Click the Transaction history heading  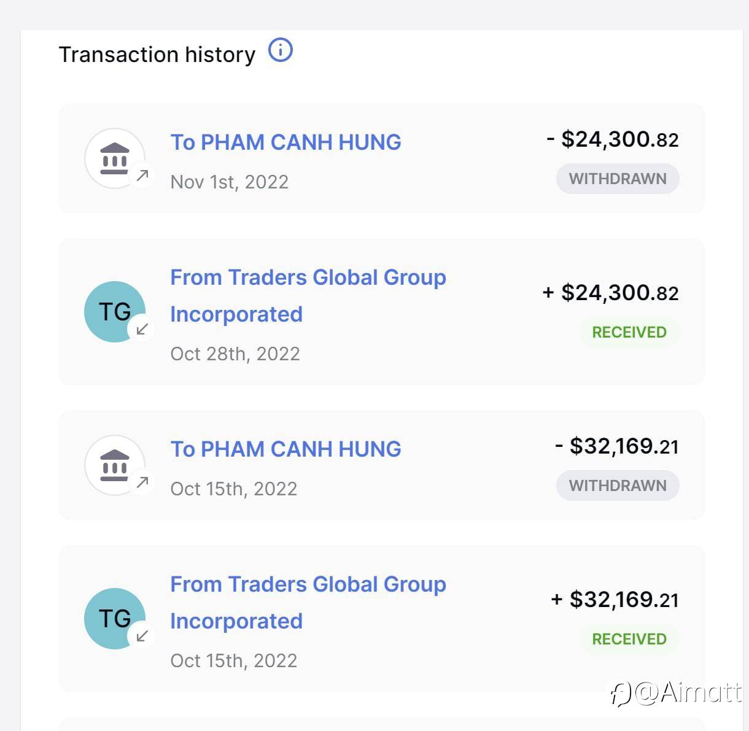[x=157, y=55]
